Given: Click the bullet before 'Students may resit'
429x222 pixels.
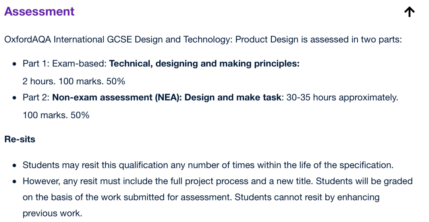Looking at the screenshot, I should (x=14, y=166).
